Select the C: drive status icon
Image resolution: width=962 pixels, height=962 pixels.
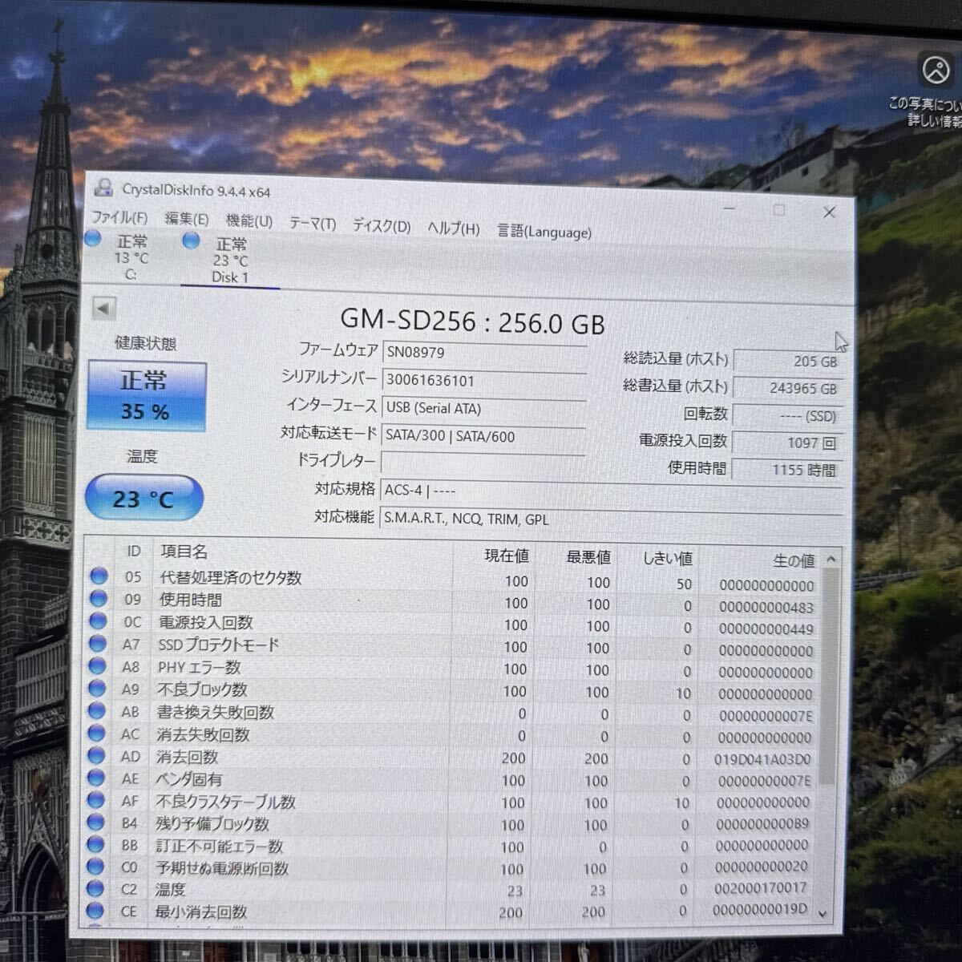92,238
